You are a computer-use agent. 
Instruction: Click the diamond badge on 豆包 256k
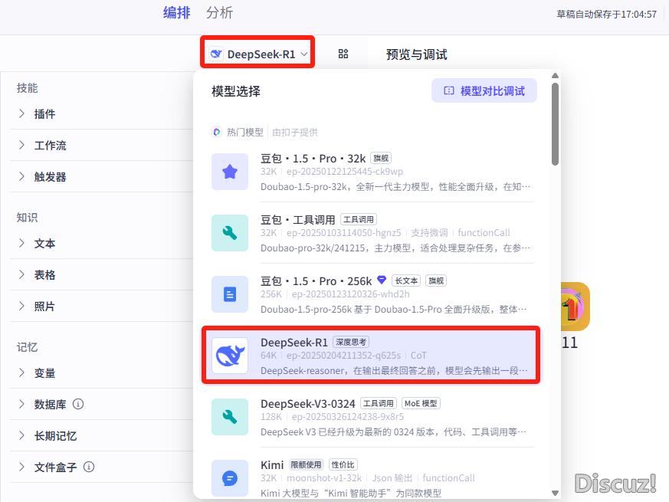[382, 280]
